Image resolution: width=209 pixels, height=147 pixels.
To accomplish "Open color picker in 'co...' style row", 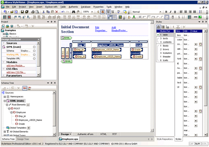I will pyautogui.click(x=201, y=44).
